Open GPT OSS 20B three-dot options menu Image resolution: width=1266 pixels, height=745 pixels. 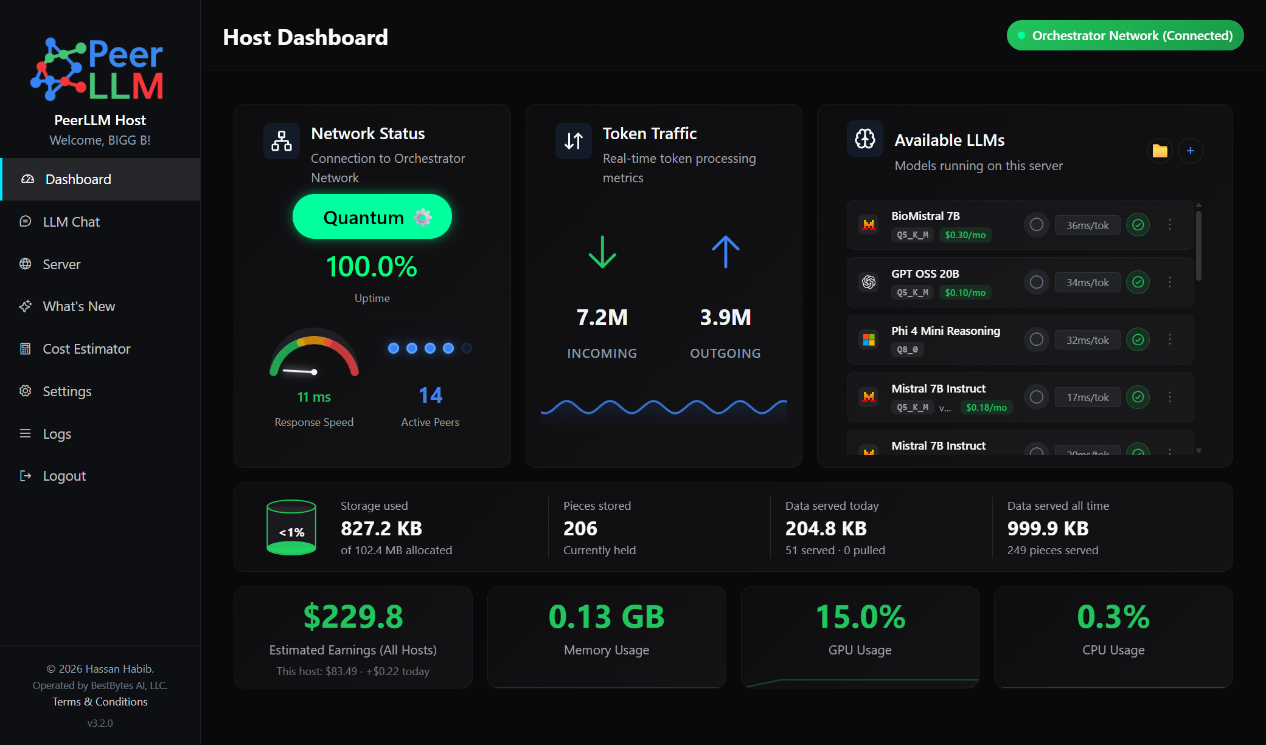(1170, 282)
